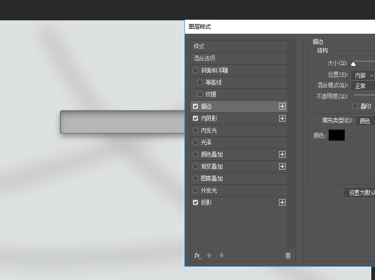Image resolution: width=375 pixels, height=280 pixels.
Task: Move effect up with up-arrow icon
Action: 209,255
